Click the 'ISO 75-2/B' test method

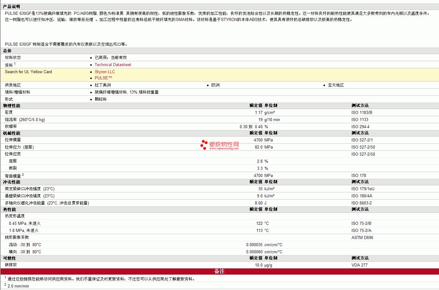[361, 224]
